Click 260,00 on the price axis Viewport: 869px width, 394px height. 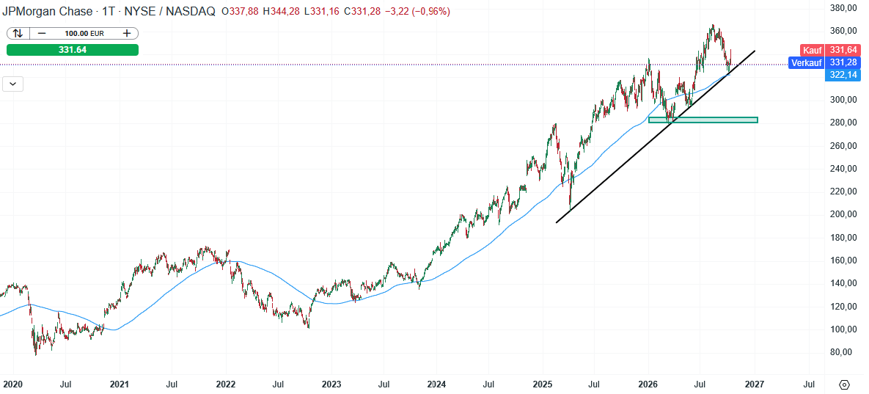[844, 146]
